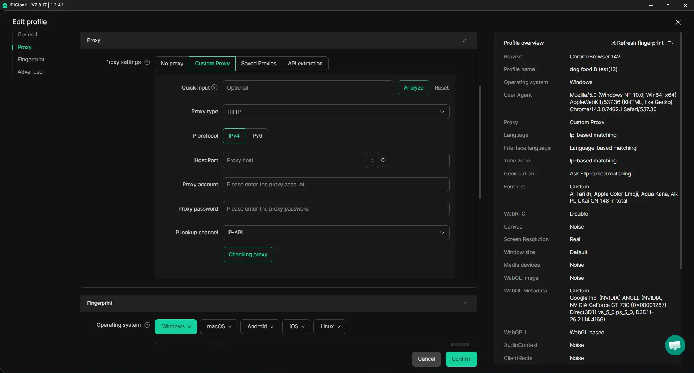Click the Refresh fingerprint shuffle icon
The width and height of the screenshot is (694, 373).
613,43
